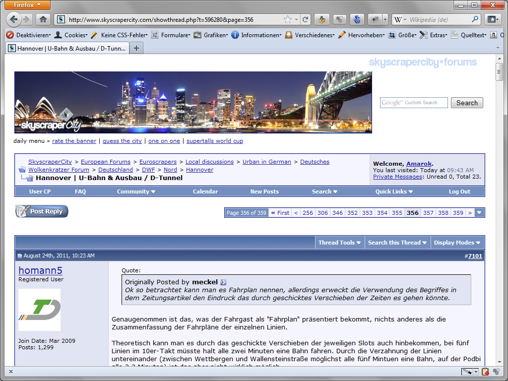Click the Hervorheben pencil icon
The width and height of the screenshot is (508, 381).
pyautogui.click(x=342, y=35)
